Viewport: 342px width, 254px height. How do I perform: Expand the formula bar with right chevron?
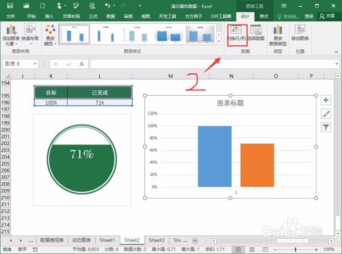[337, 64]
